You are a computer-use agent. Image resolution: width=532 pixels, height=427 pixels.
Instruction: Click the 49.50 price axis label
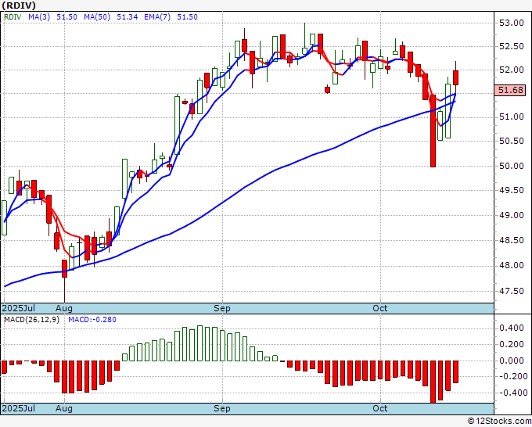(x=512, y=190)
